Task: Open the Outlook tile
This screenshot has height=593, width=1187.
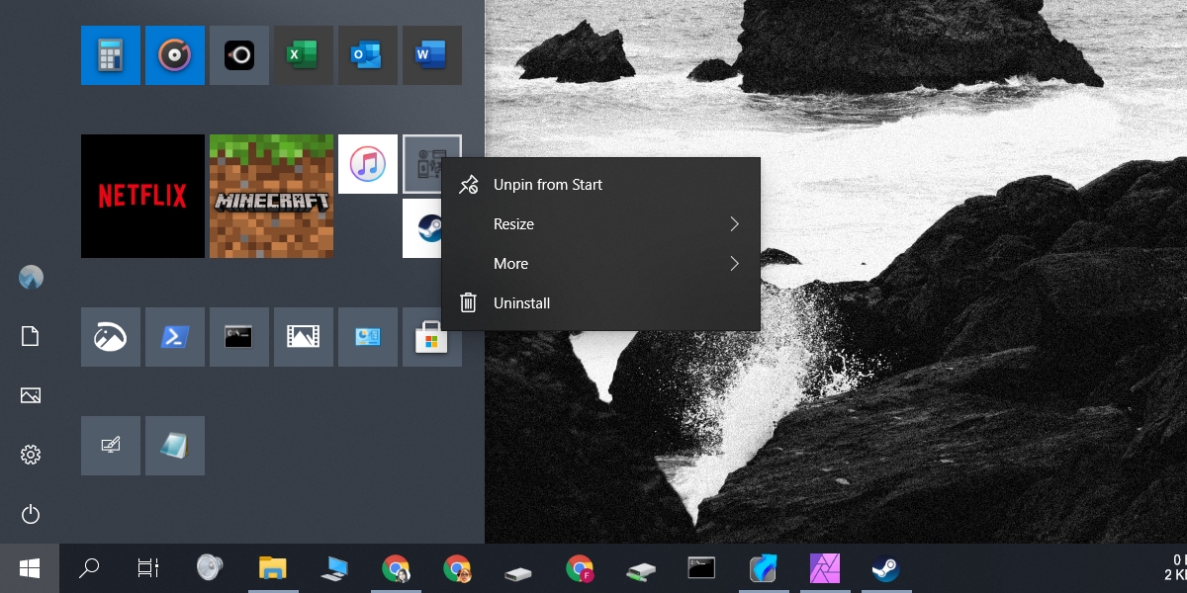Action: (368, 55)
